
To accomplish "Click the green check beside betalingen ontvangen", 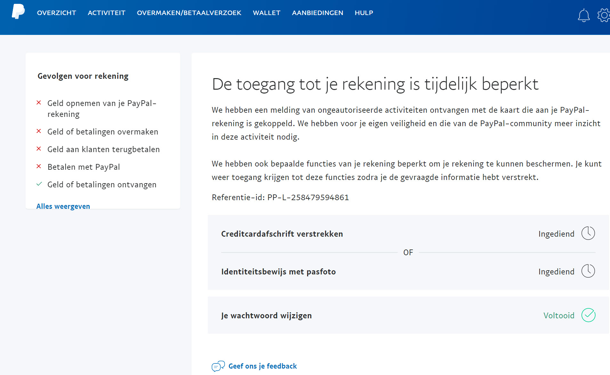I will click(39, 184).
